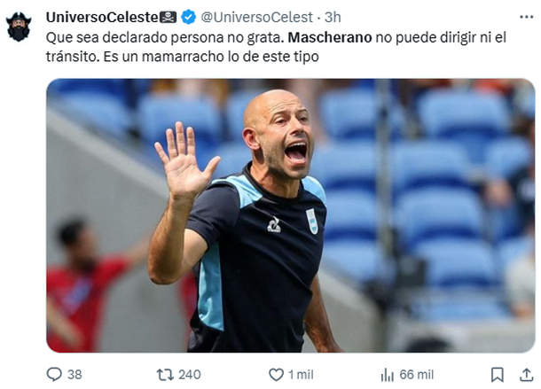
Task: Click the retweet arrows icon
Action: click(x=165, y=375)
